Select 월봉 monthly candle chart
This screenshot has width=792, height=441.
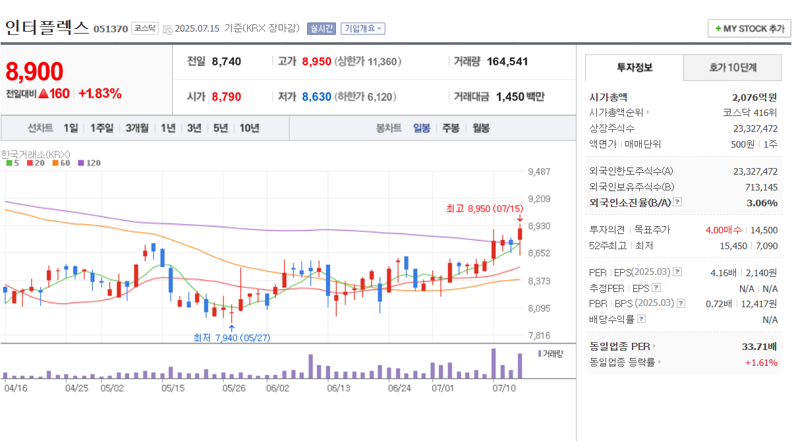481,128
